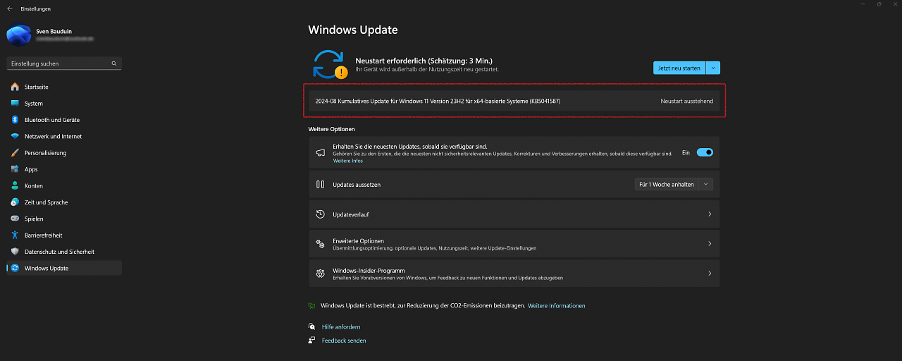The image size is (902, 361).
Task: Click the megaphone icon for newest updates
Action: click(320, 152)
